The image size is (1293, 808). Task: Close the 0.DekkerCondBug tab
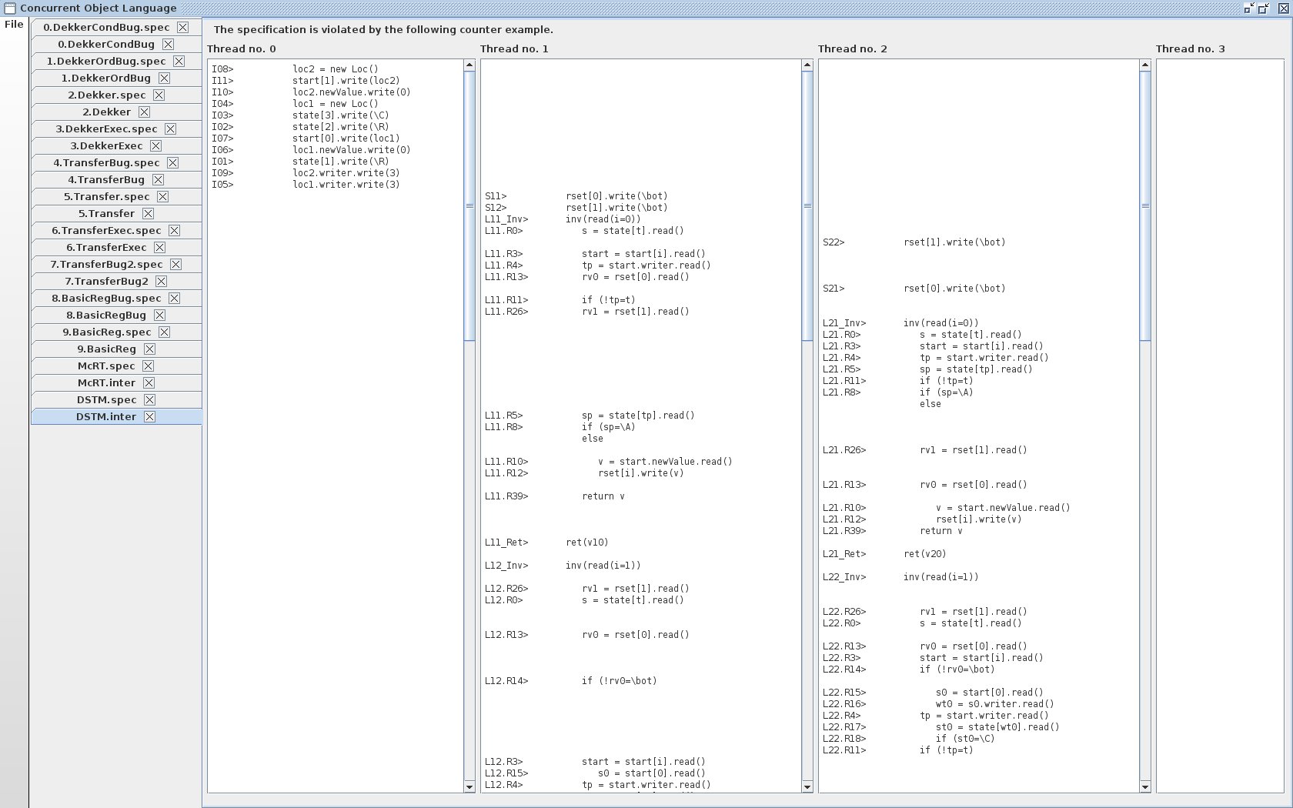pyautogui.click(x=168, y=44)
